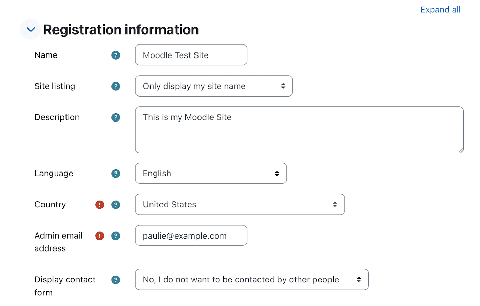This screenshot has width=480, height=306.
Task: Open the Site listing dropdown
Action: [214, 86]
